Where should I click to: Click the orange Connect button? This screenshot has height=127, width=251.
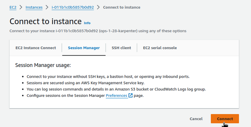[225, 119]
